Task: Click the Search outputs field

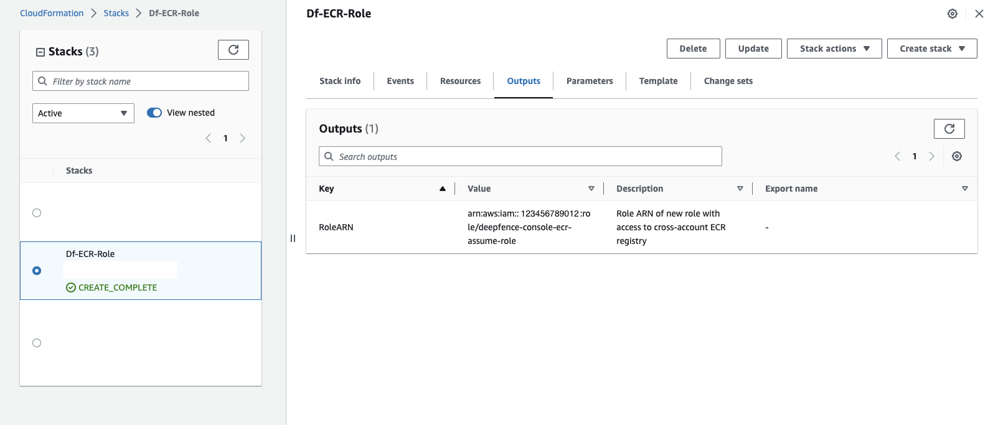Action: click(x=520, y=157)
